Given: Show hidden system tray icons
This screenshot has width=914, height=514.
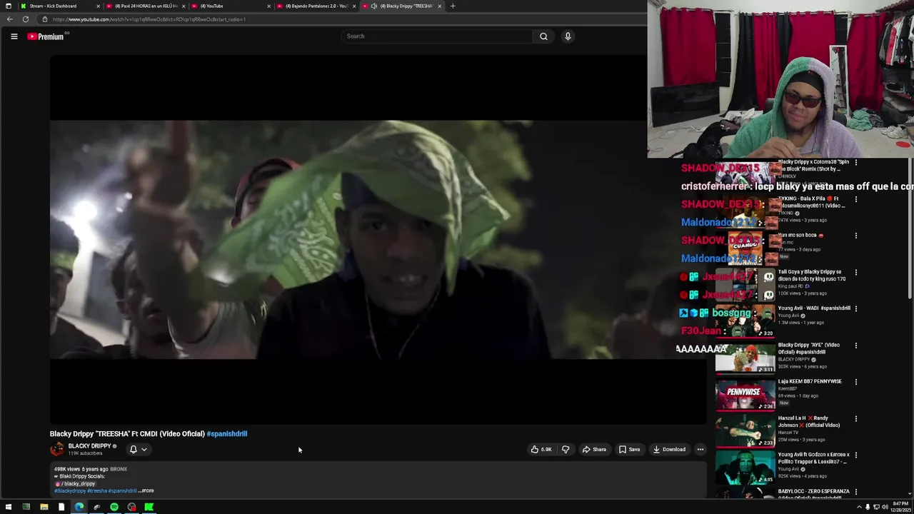Looking at the screenshot, I should [859, 508].
